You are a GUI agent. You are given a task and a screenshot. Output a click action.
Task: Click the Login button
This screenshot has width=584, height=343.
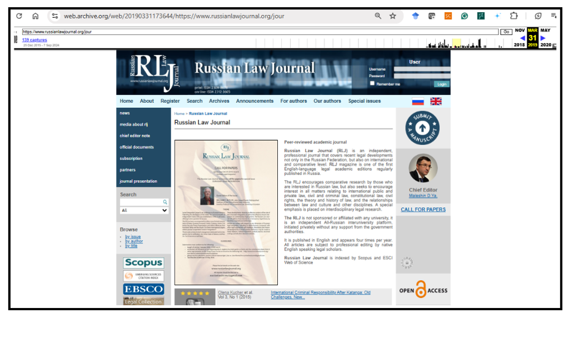(x=442, y=84)
